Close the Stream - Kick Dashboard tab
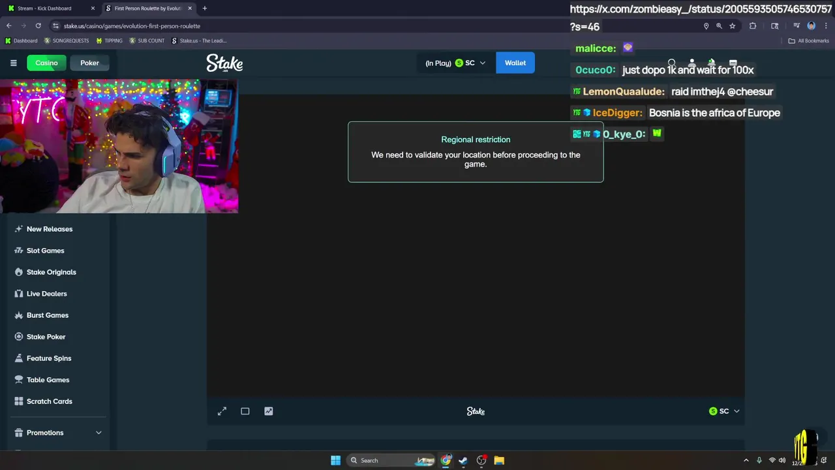 (x=93, y=8)
